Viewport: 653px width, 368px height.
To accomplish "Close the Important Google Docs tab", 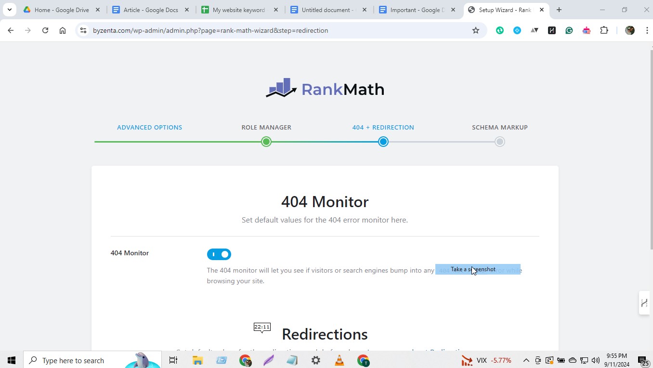I will tap(453, 10).
